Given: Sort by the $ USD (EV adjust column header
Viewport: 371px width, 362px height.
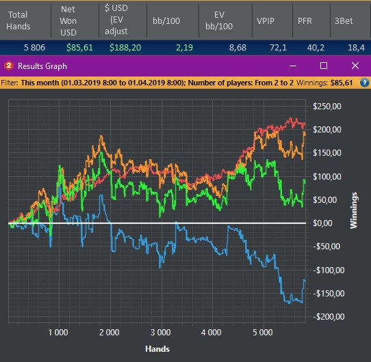Looking at the screenshot, I should pyautogui.click(x=123, y=20).
